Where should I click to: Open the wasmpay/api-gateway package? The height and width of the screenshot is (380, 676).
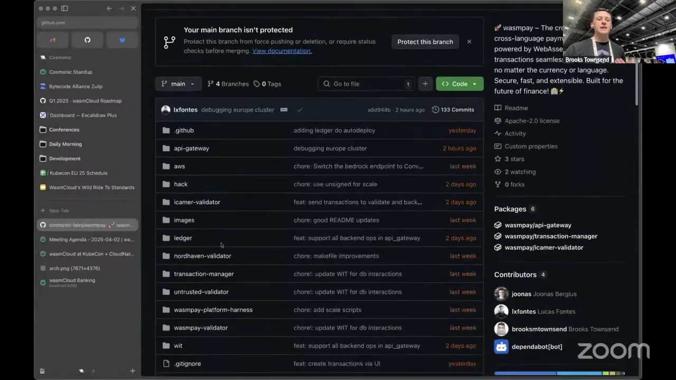(538, 225)
